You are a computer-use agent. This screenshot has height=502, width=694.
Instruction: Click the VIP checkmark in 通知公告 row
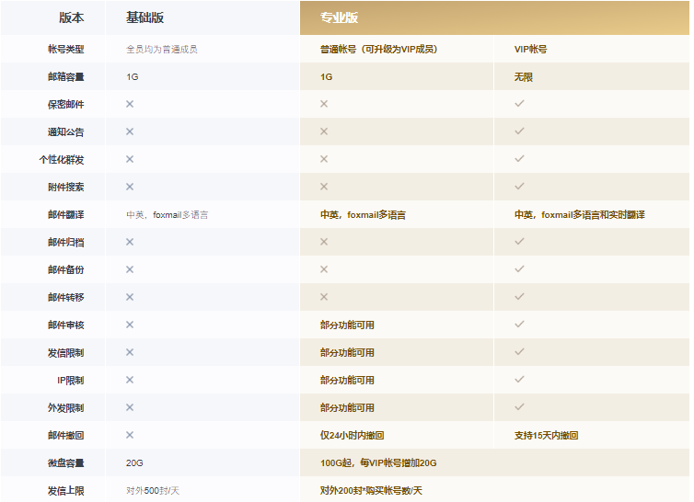click(x=519, y=131)
